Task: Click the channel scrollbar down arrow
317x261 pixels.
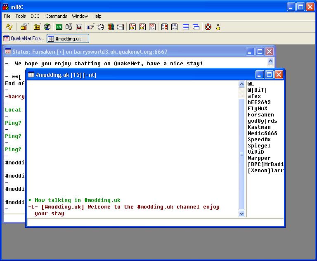Action: pyautogui.click(x=241, y=214)
